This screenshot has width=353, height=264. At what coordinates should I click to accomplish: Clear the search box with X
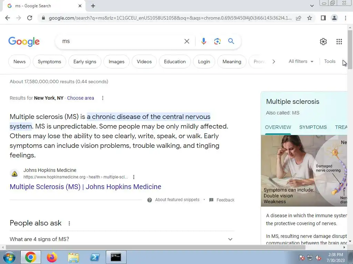click(186, 41)
